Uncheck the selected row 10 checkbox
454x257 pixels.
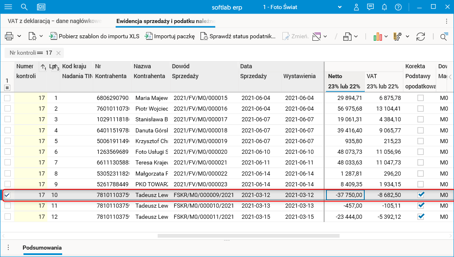point(7,195)
